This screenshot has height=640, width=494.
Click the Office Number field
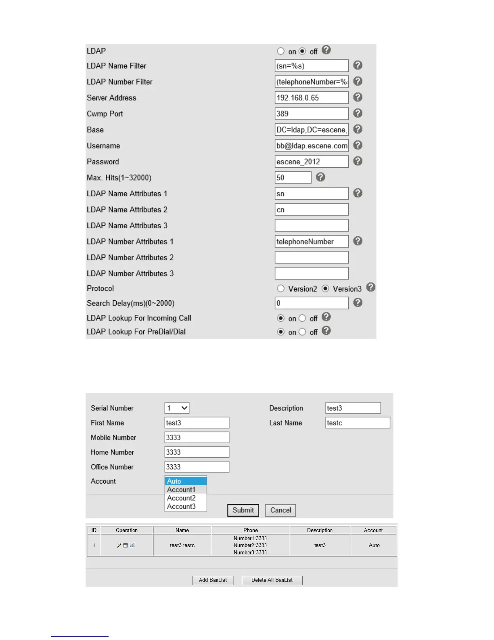[x=197, y=467]
